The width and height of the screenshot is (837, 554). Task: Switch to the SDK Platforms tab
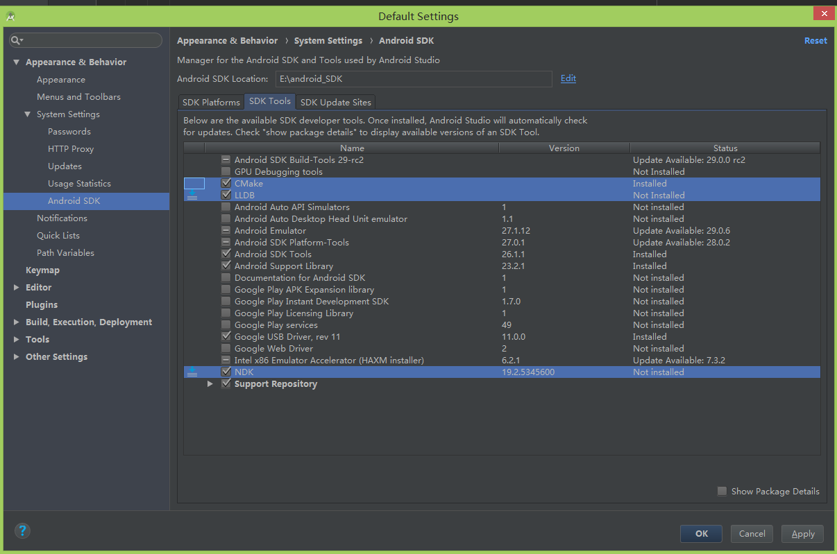(x=211, y=103)
